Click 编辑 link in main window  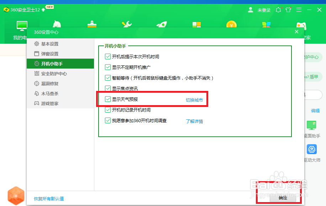[315, 110]
